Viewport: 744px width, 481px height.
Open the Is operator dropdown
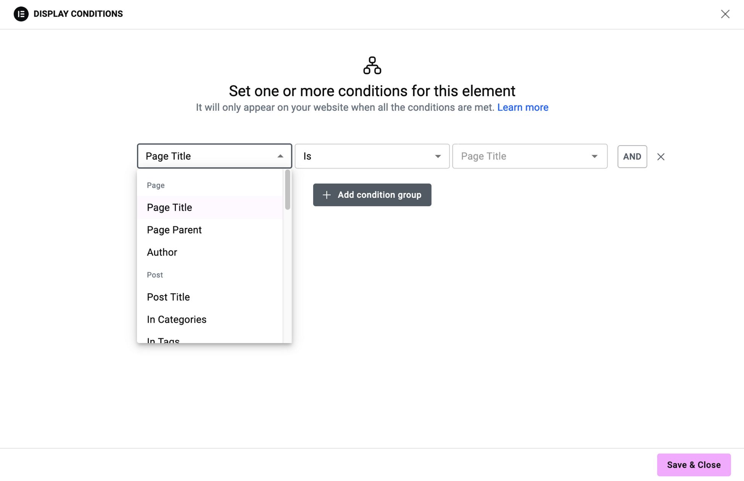click(x=372, y=156)
